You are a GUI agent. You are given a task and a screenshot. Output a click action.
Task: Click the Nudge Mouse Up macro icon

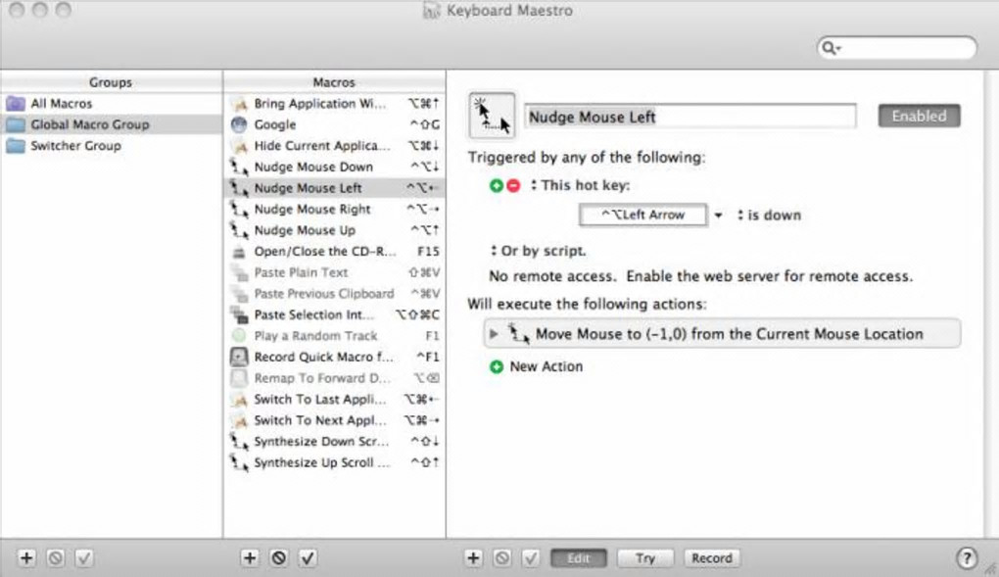[240, 230]
